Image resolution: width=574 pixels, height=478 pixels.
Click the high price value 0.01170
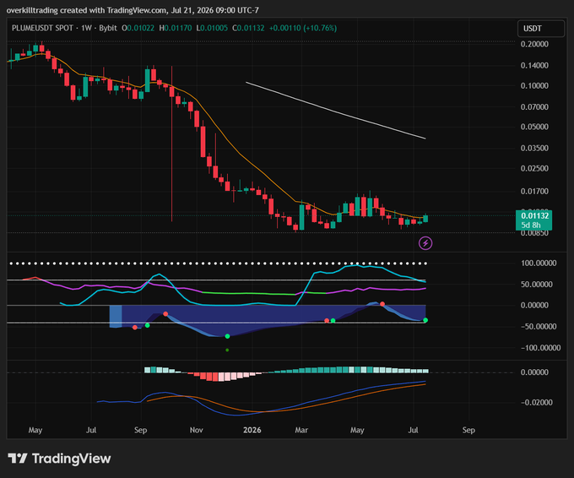178,28
